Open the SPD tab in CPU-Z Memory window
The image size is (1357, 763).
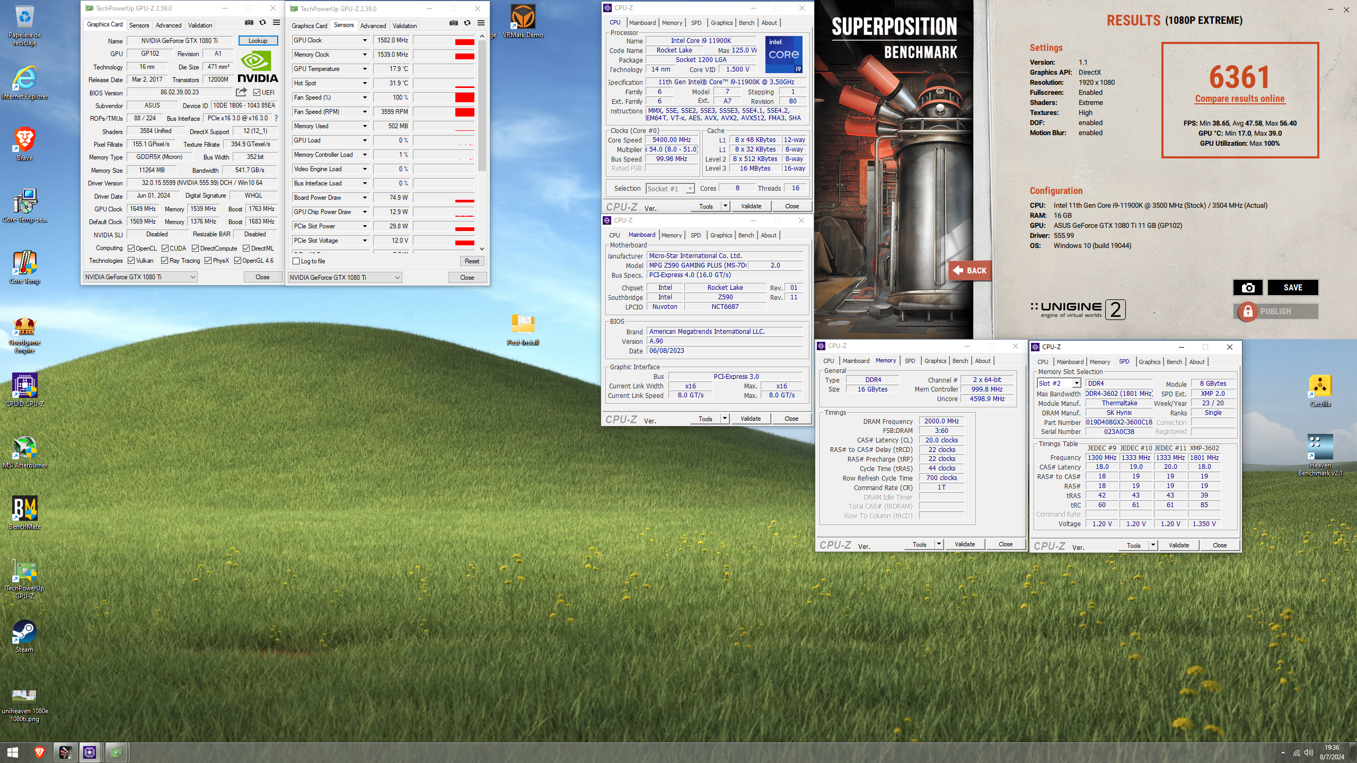tap(910, 361)
